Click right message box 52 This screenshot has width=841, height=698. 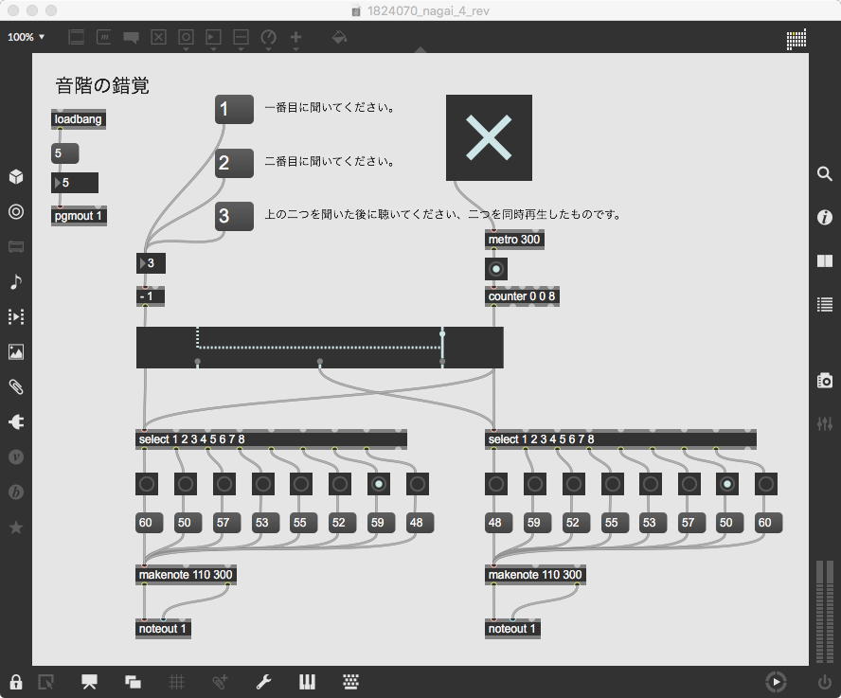coord(576,522)
